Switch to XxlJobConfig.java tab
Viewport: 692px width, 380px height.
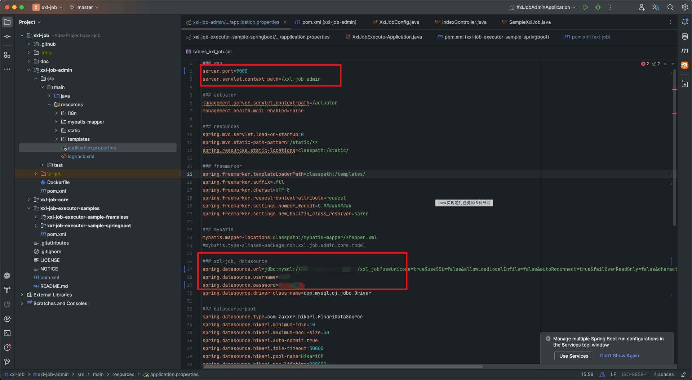click(396, 22)
